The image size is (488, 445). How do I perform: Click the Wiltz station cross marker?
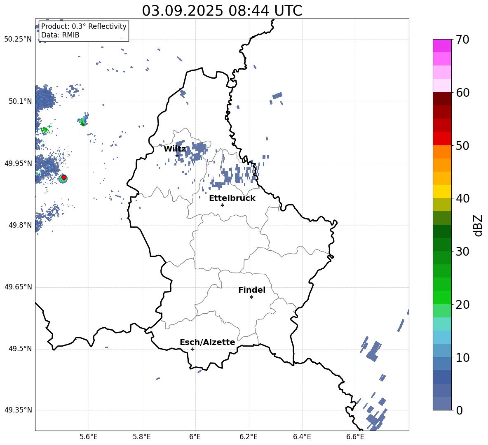[177, 155]
